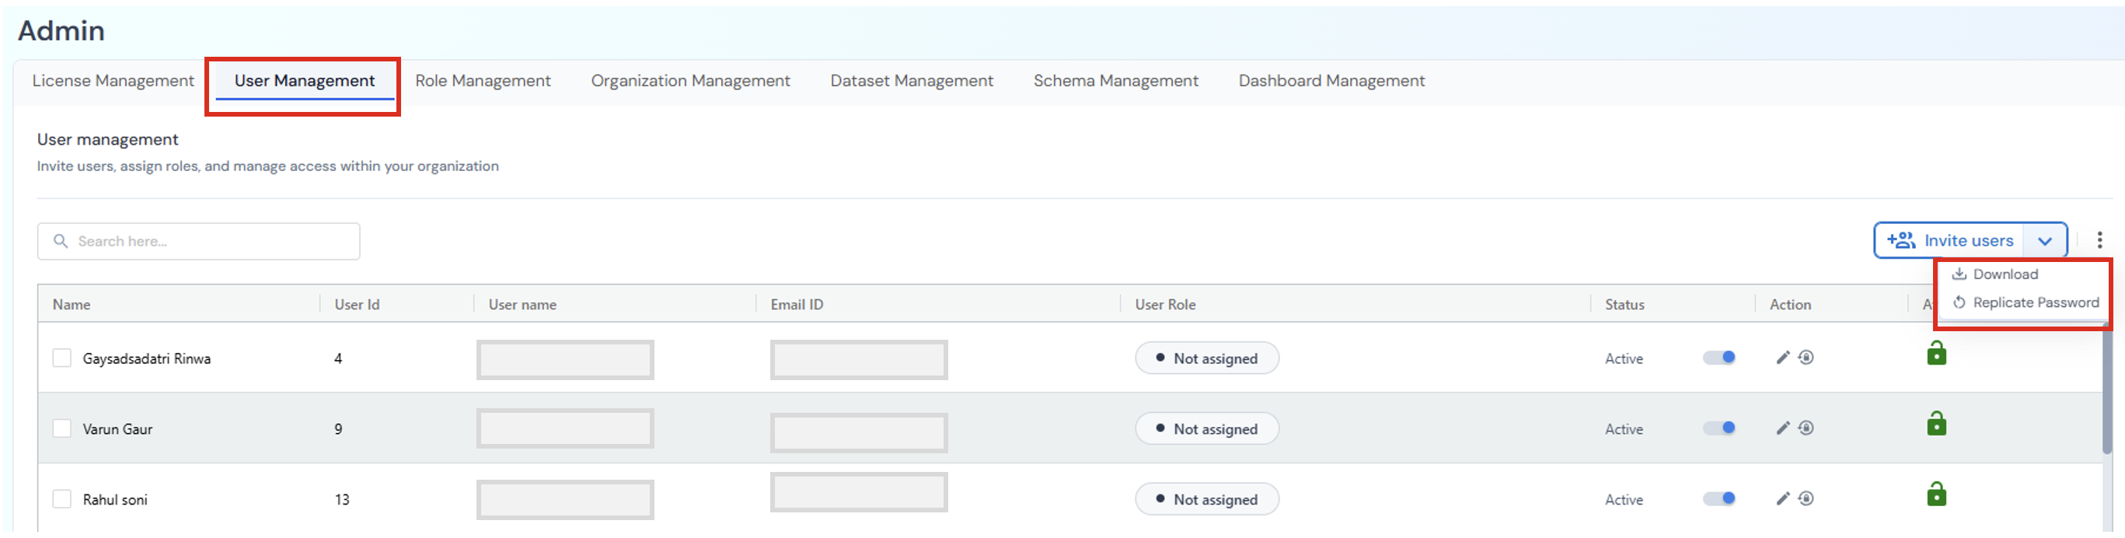Image resolution: width=2125 pixels, height=538 pixels.
Task: Click the Invite users button
Action: pos(1950,241)
